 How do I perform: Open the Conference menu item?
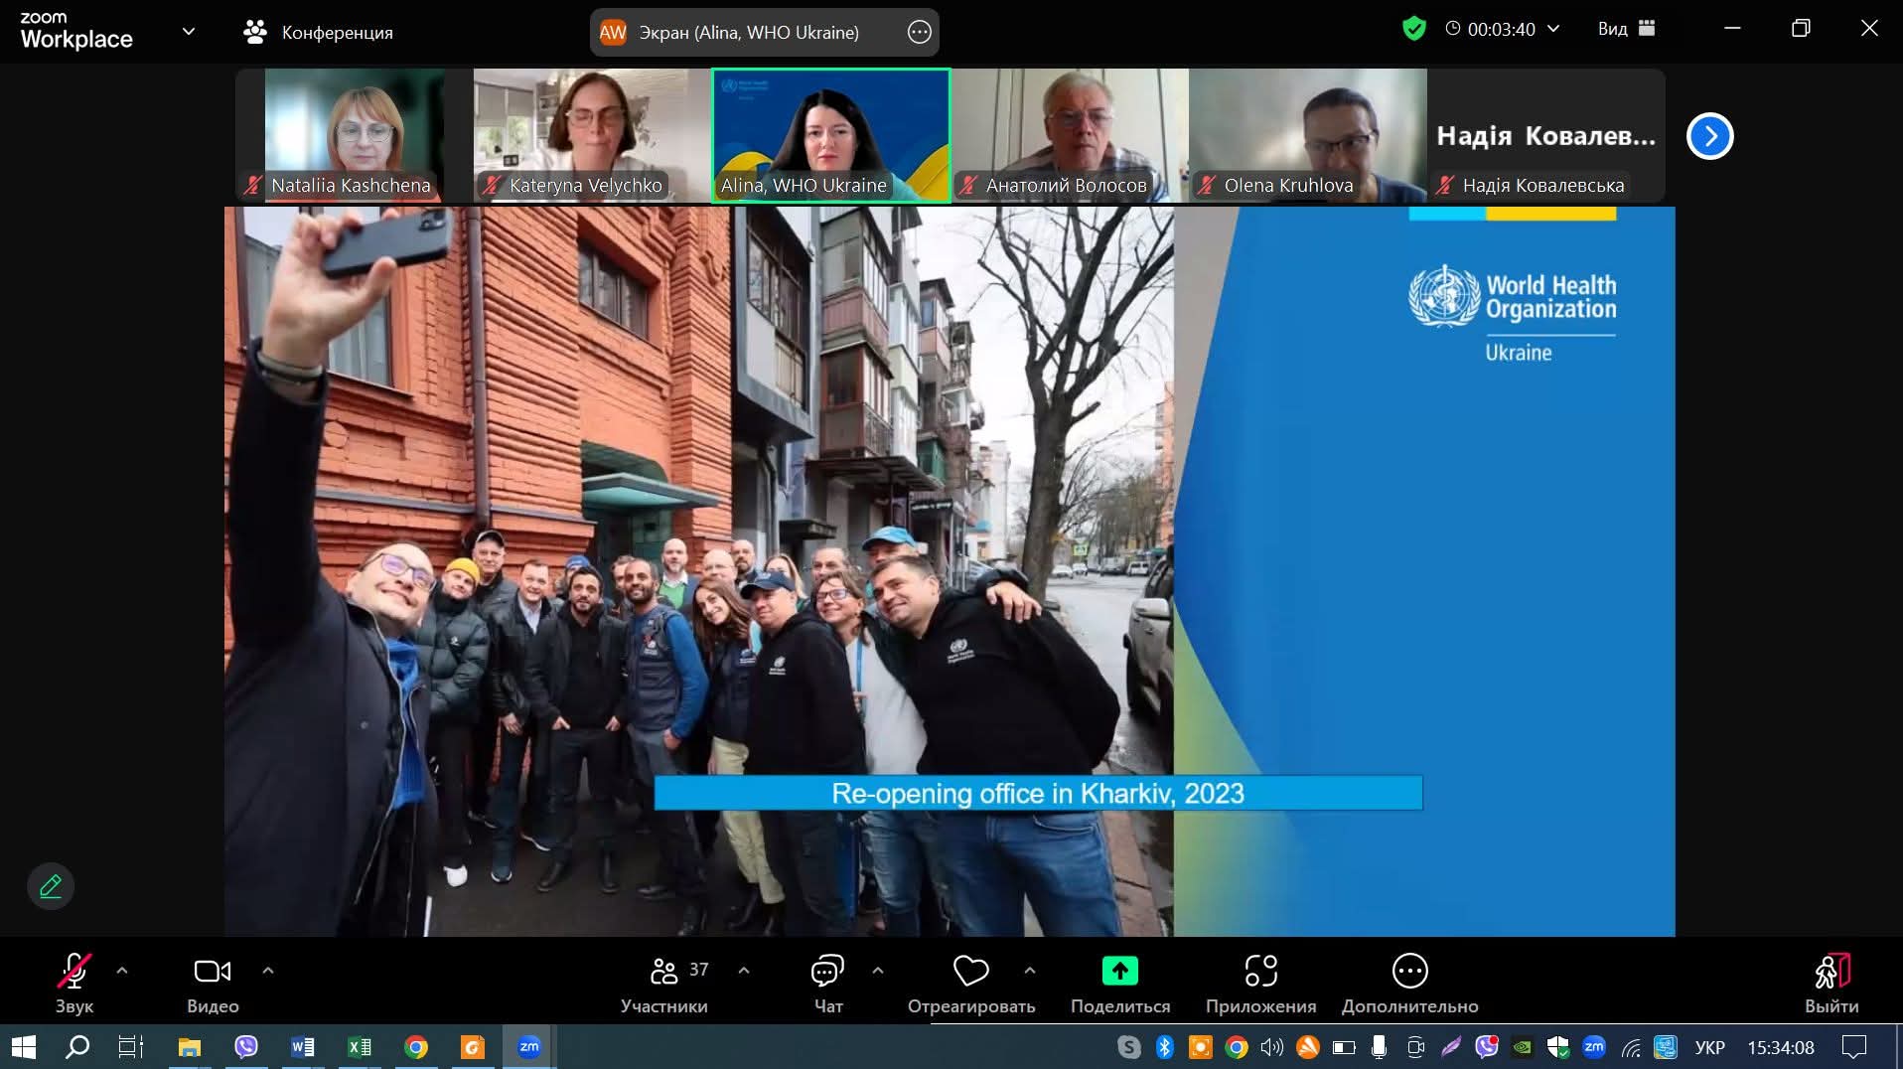319,33
